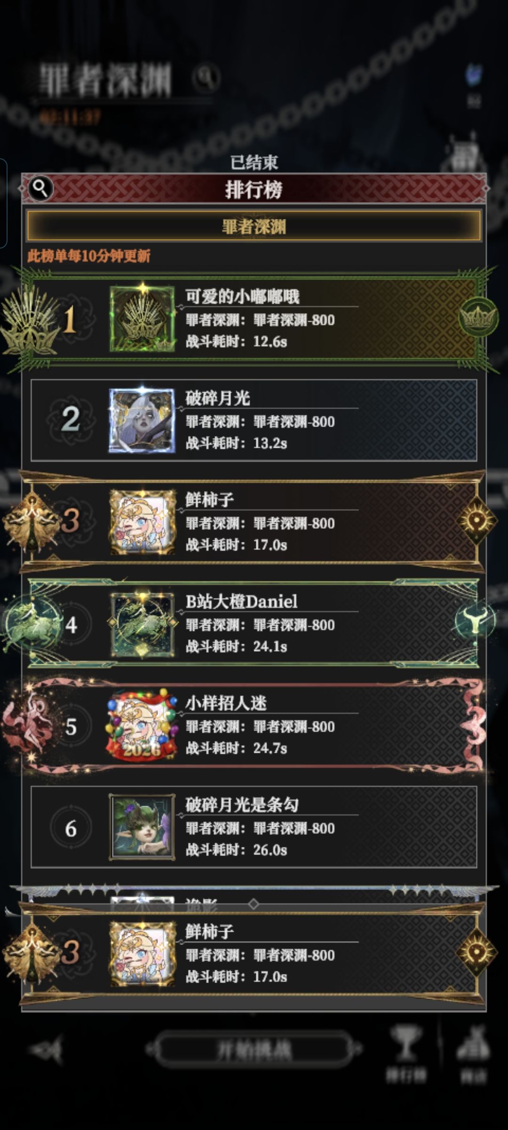The width and height of the screenshot is (508, 1130).
Task: Open my own rank 3 entry at bottom
Action: coord(254,954)
